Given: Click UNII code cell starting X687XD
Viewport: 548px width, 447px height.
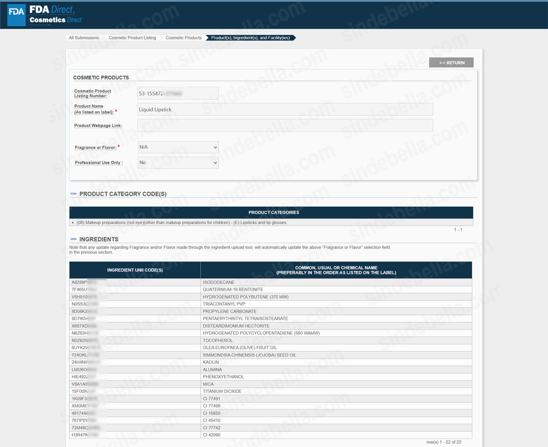Looking at the screenshot, I should tap(135, 326).
